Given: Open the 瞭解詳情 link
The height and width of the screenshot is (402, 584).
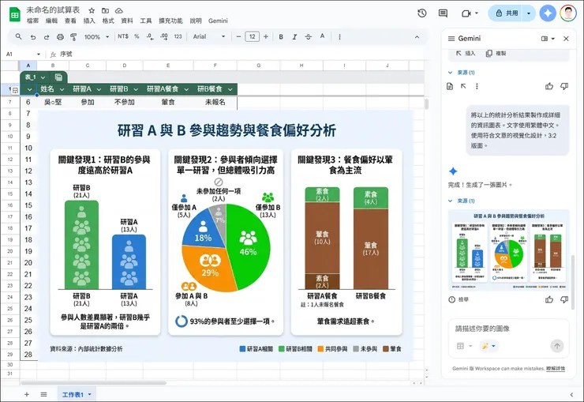Looking at the screenshot, I should pyautogui.click(x=556, y=369).
